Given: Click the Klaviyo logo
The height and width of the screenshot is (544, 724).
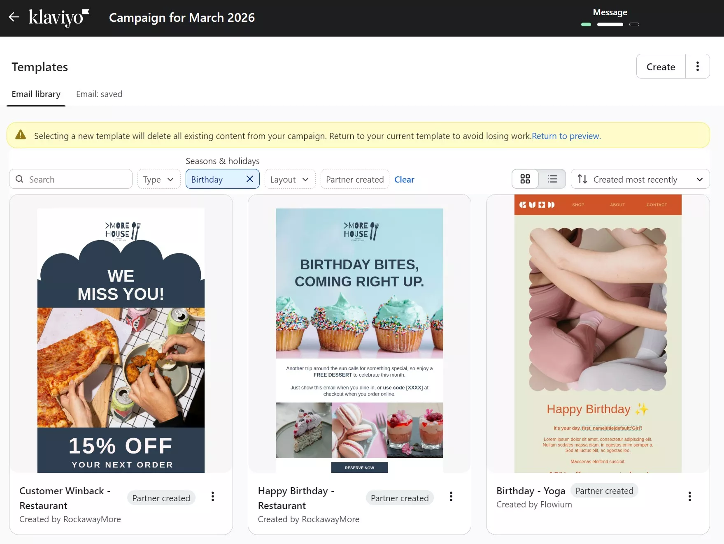Looking at the screenshot, I should click(x=58, y=17).
